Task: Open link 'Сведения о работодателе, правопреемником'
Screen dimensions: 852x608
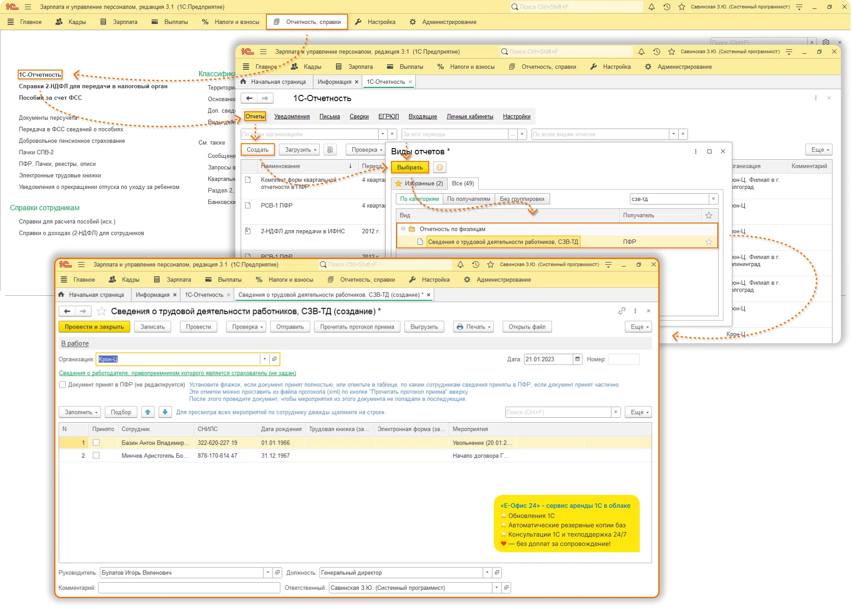Action: pyautogui.click(x=177, y=373)
